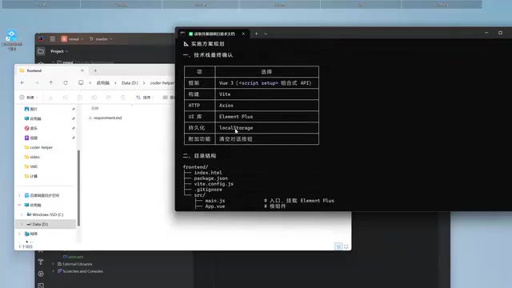Go up one folder level in File Explorer

point(51,83)
